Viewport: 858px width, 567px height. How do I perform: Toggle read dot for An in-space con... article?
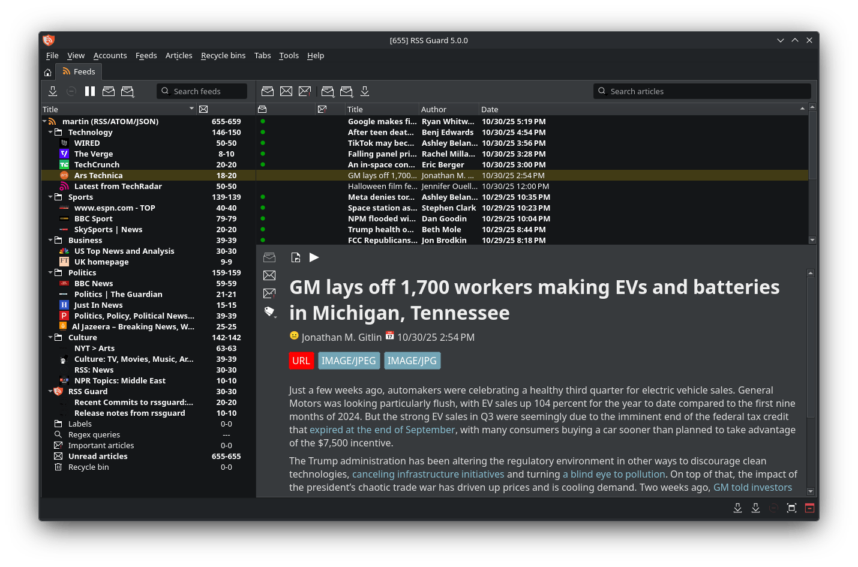tap(263, 164)
